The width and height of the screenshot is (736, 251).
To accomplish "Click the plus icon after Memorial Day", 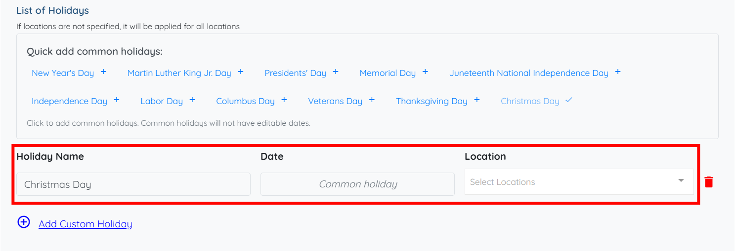I will (425, 72).
